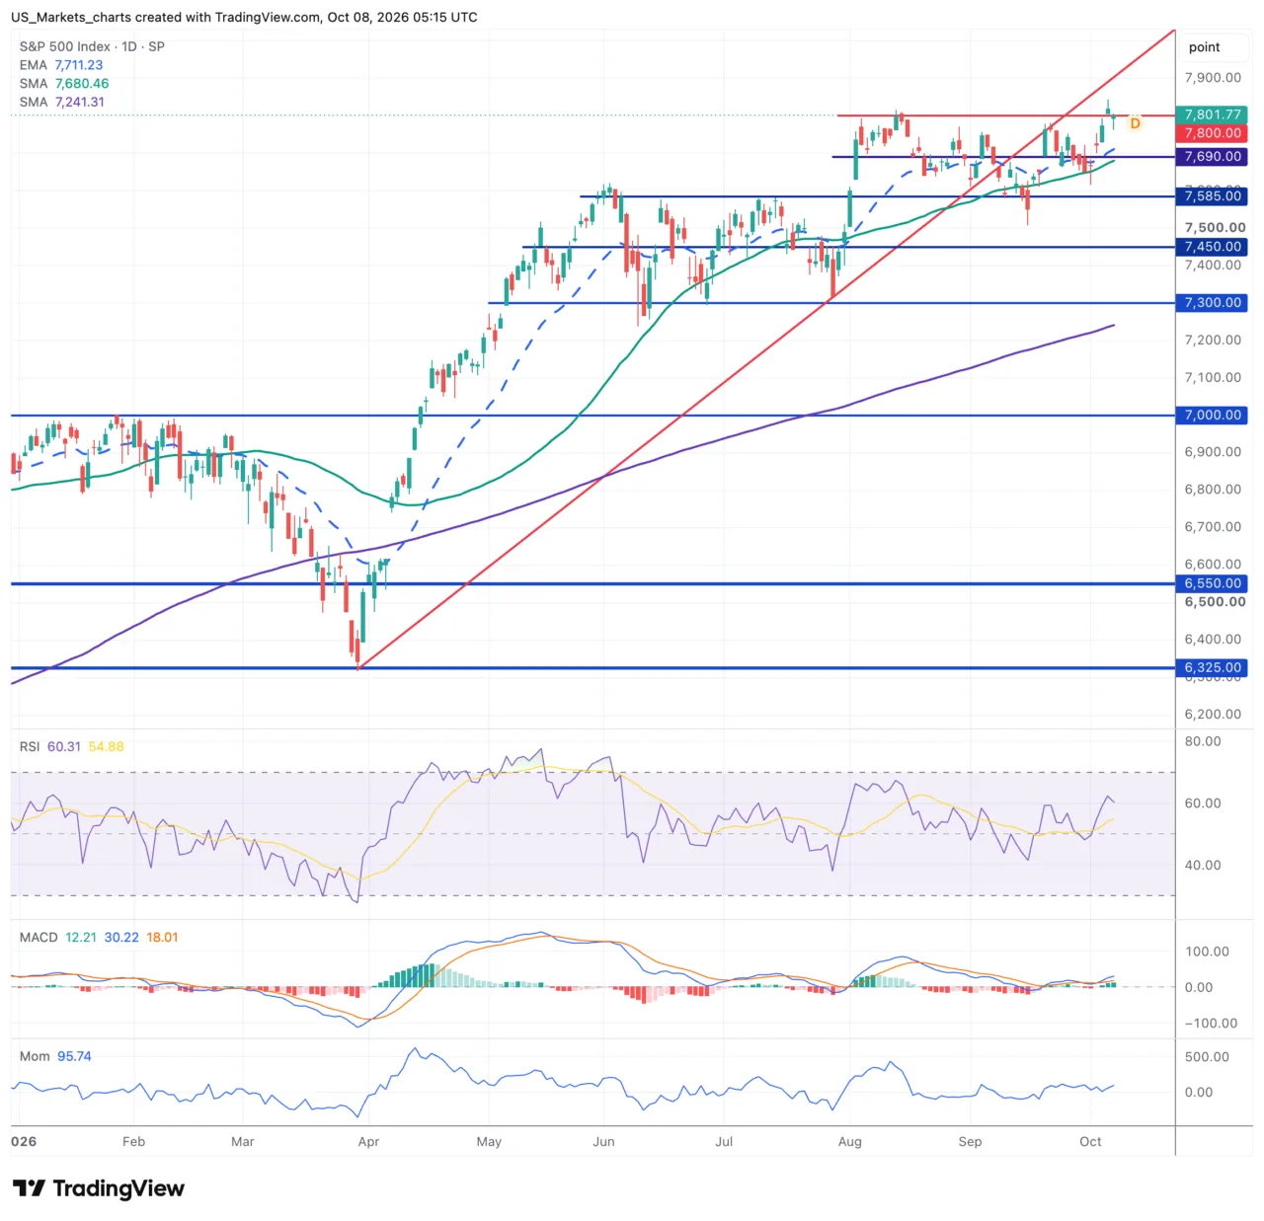Click the SMA 7,241.31 legend entry

(62, 102)
